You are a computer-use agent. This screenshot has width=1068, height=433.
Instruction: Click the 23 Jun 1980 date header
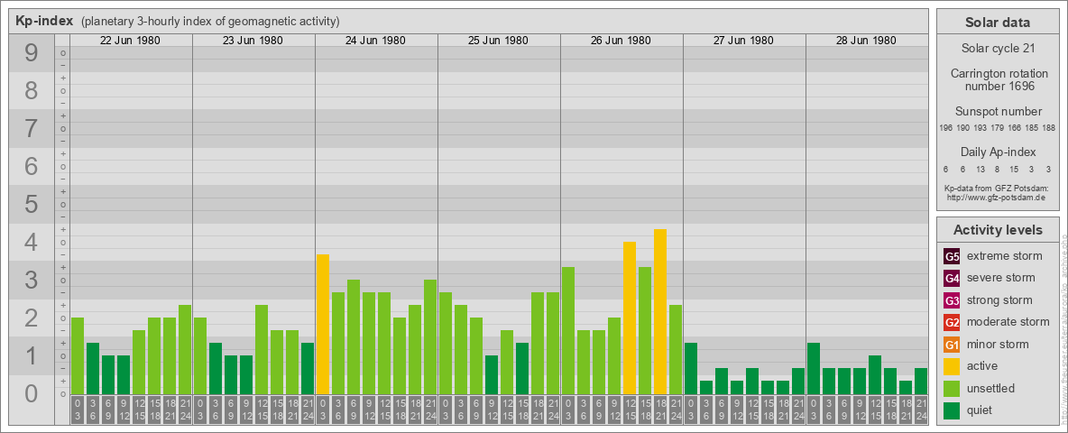click(253, 41)
